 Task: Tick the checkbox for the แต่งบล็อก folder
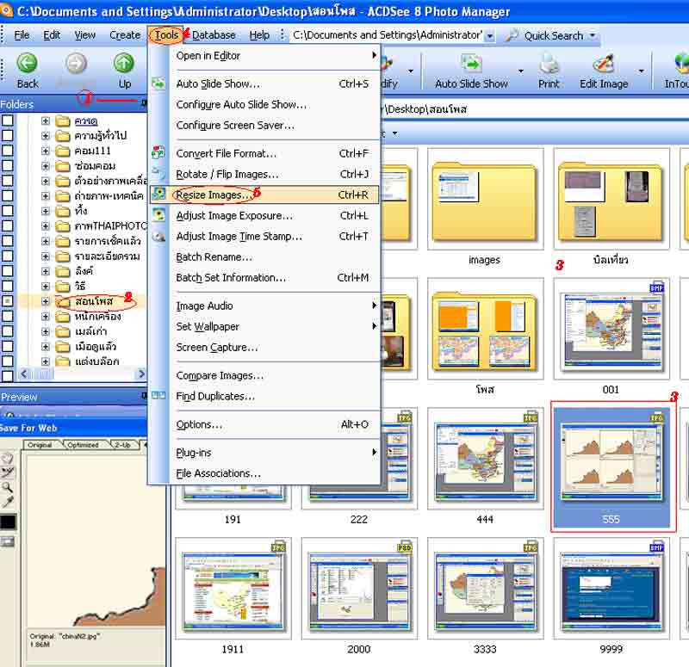[8, 361]
